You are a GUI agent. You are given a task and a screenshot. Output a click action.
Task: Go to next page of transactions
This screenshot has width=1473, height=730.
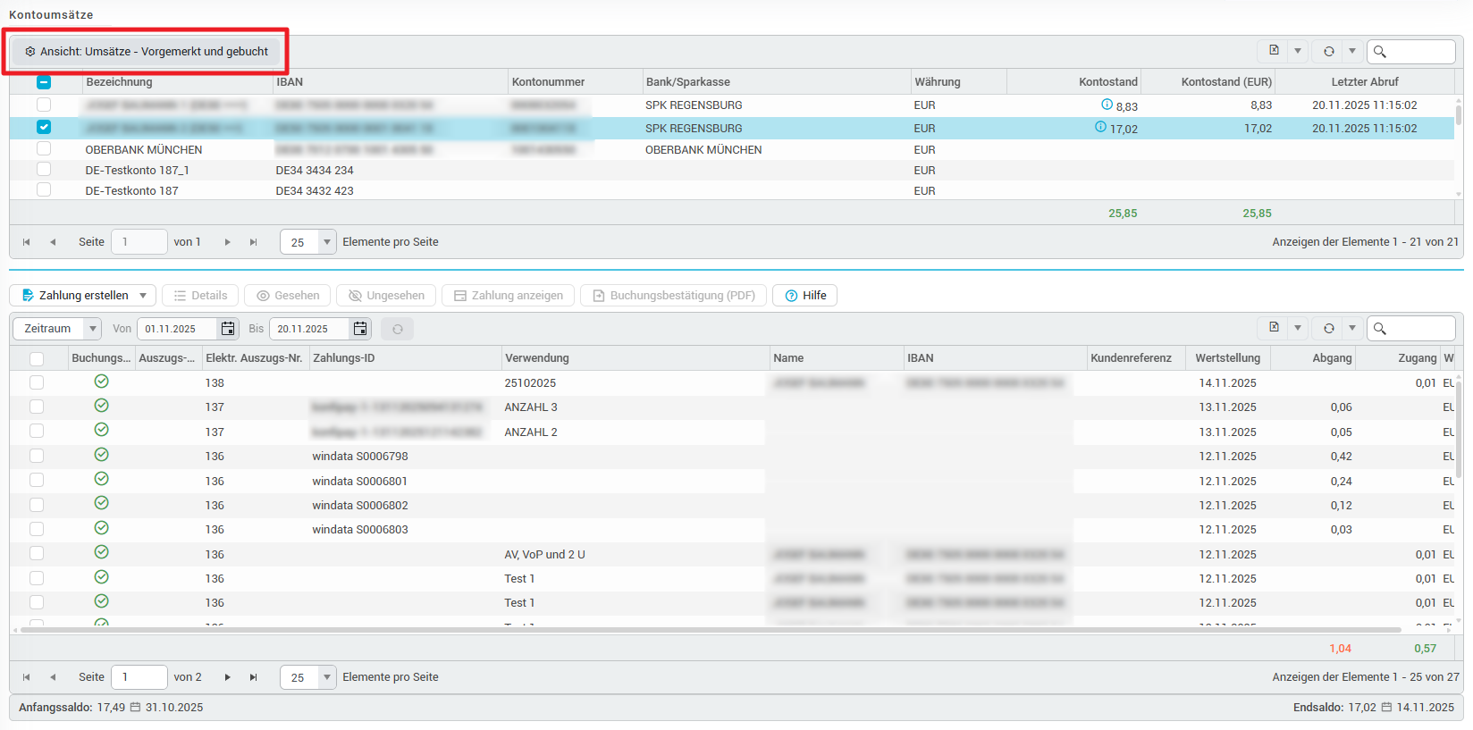pyautogui.click(x=228, y=677)
